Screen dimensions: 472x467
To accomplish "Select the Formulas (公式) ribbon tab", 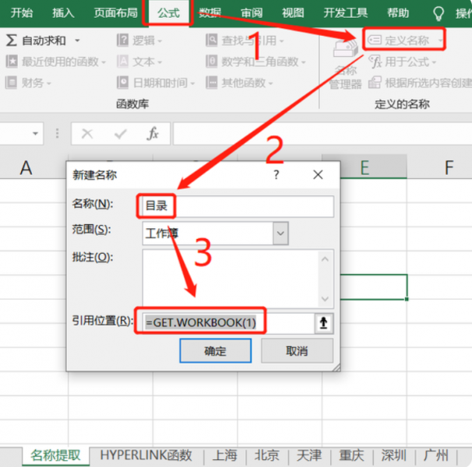I will (168, 13).
